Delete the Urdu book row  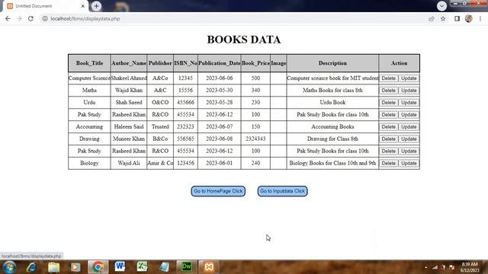coord(388,103)
